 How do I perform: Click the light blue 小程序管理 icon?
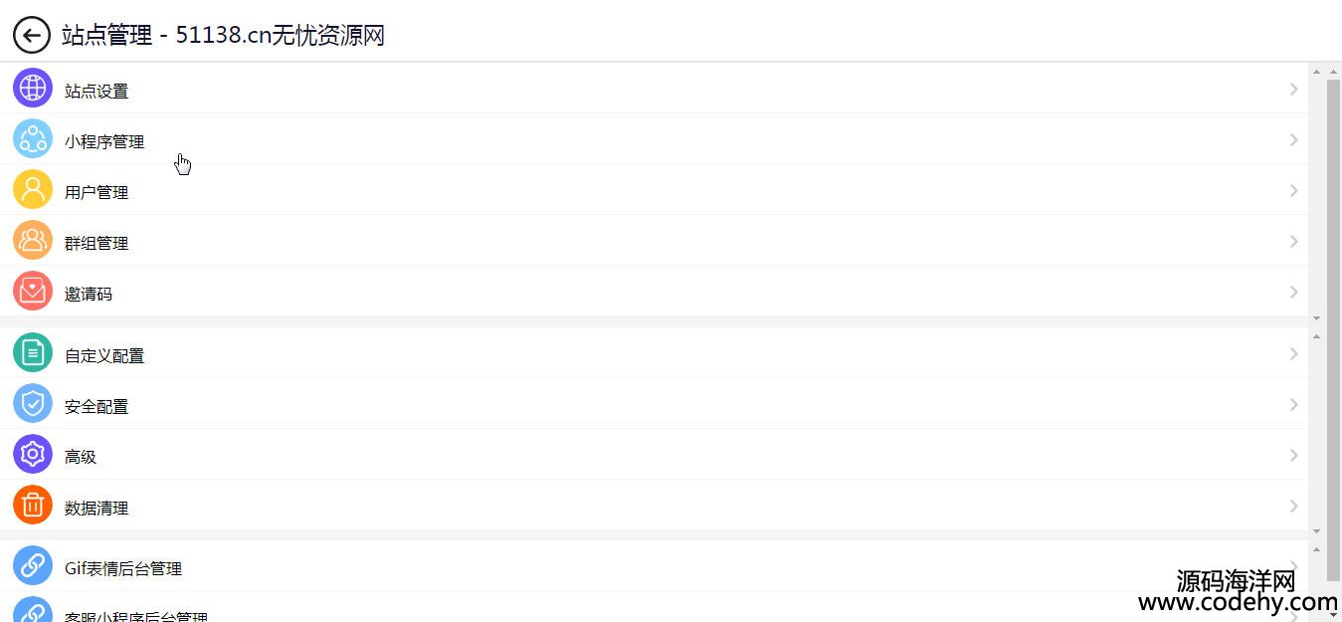click(33, 138)
